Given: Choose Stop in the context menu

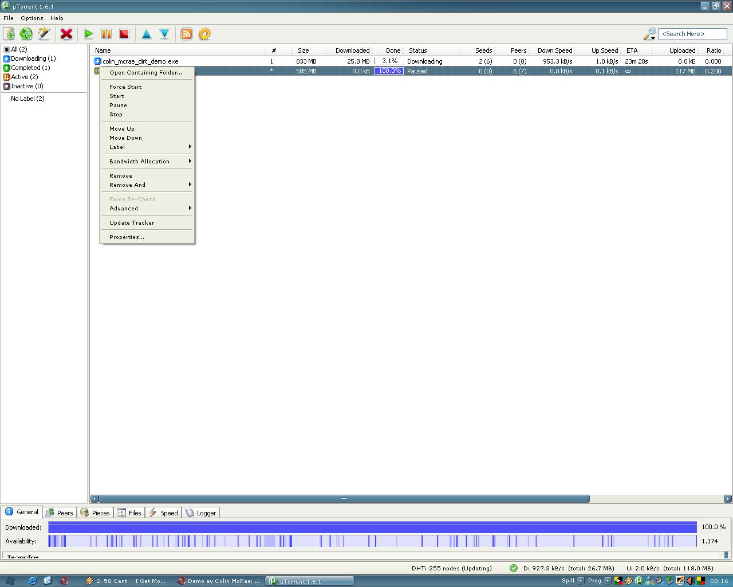Looking at the screenshot, I should tap(147, 114).
